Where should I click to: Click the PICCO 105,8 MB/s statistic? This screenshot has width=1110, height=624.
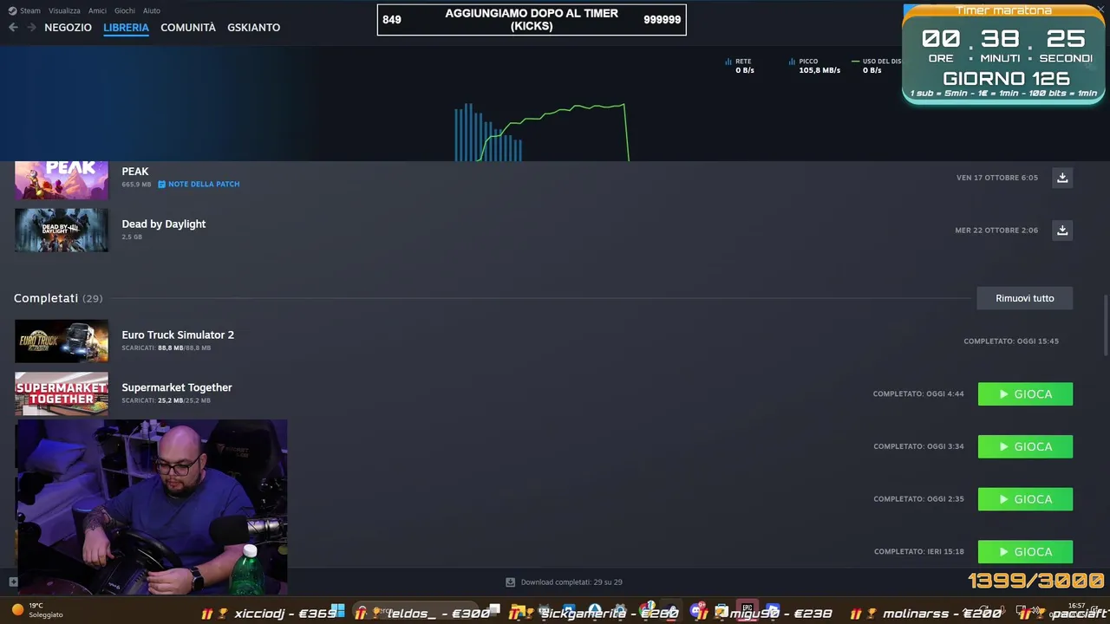pos(815,66)
